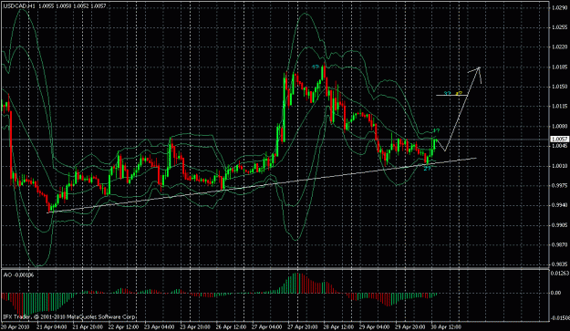The width and height of the screenshot is (570, 331).
Task: Click the 29 Apr 04:00 time label
Action: tap(375, 326)
